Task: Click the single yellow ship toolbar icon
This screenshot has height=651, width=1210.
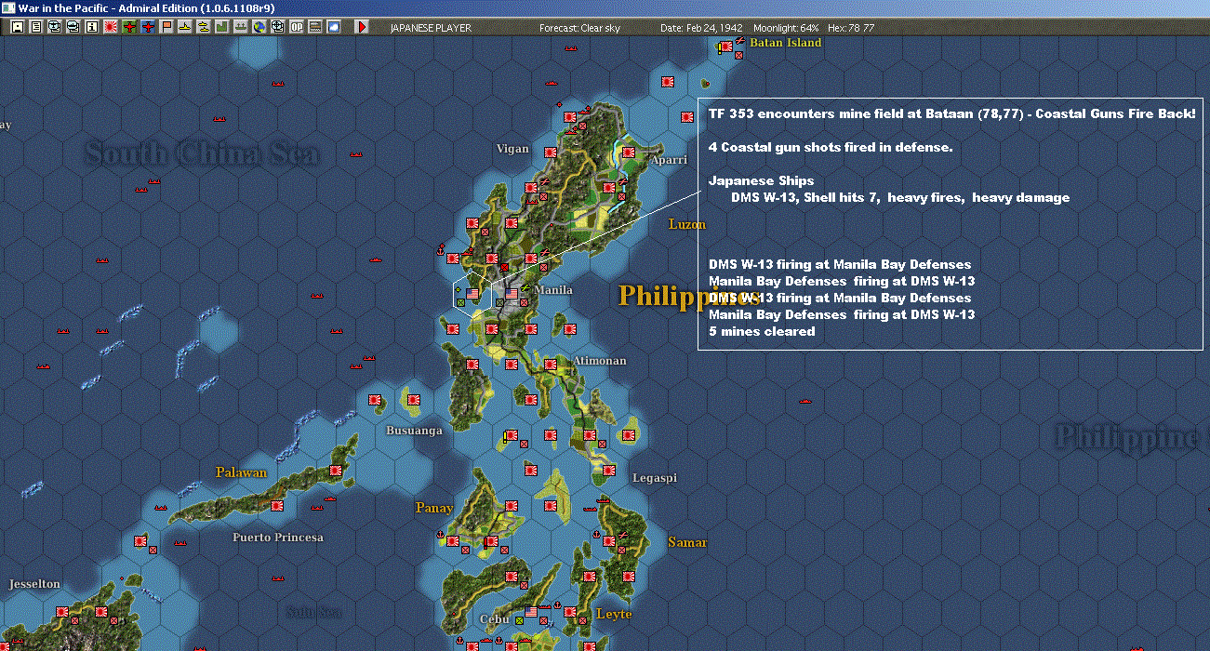Action: [x=184, y=27]
